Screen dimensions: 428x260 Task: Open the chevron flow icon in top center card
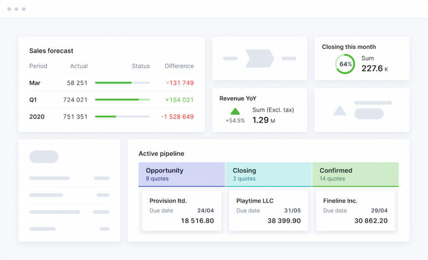pyautogui.click(x=259, y=58)
